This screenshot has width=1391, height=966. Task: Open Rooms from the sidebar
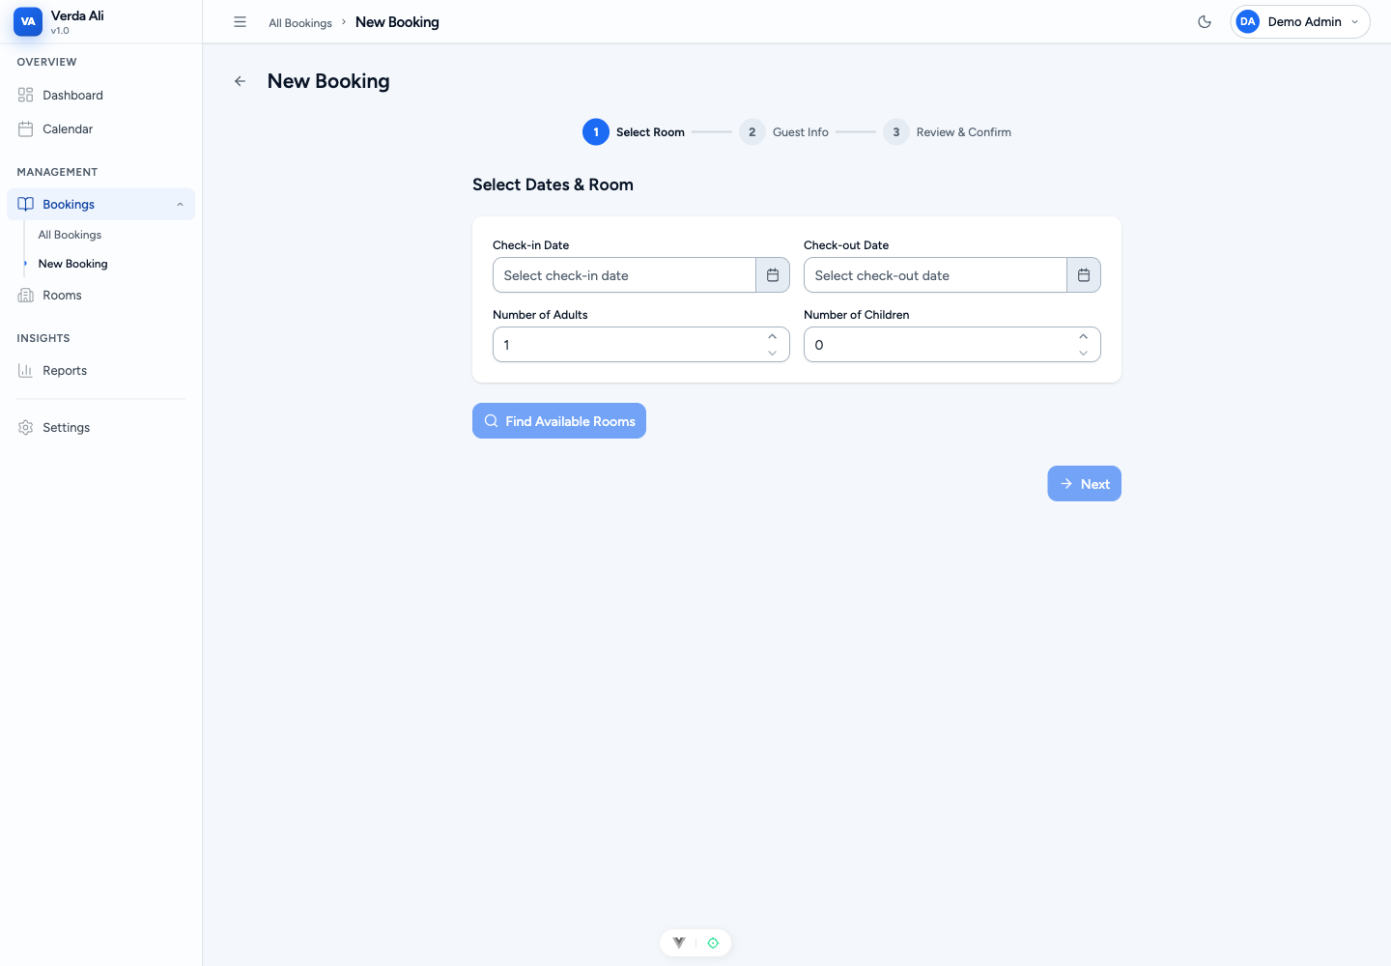pos(100,295)
